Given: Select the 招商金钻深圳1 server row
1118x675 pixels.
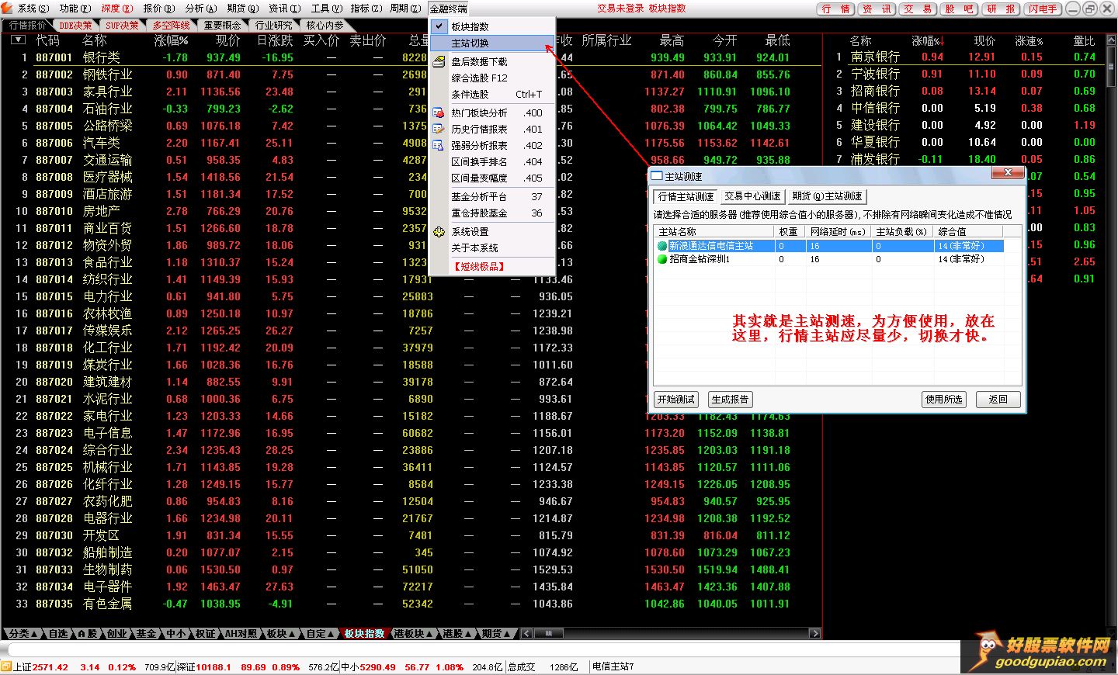Looking at the screenshot, I should click(829, 259).
